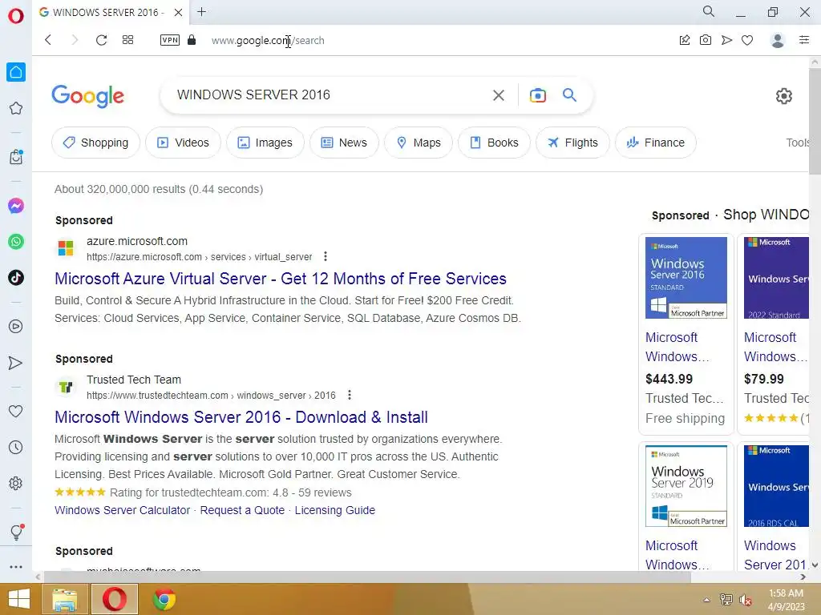Open TikTok in the sidebar
Screen dimensions: 821x615
(16, 278)
